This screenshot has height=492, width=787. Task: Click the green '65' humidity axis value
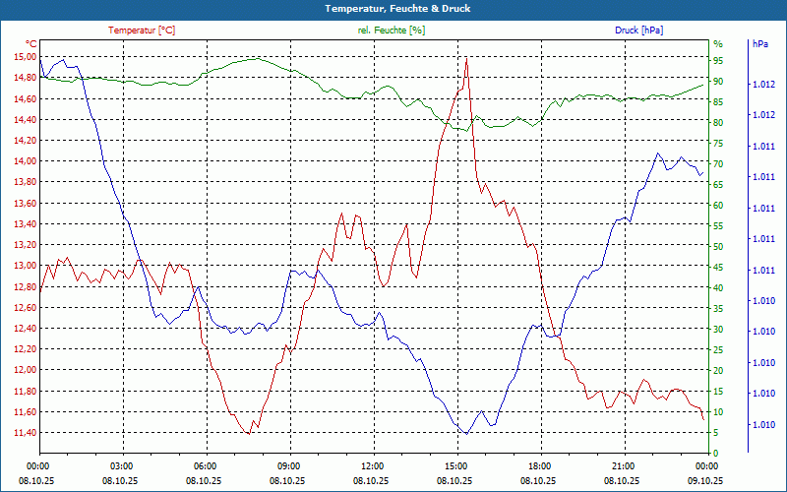(718, 185)
